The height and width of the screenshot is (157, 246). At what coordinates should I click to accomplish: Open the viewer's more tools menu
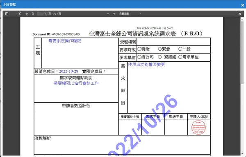coord(240,14)
